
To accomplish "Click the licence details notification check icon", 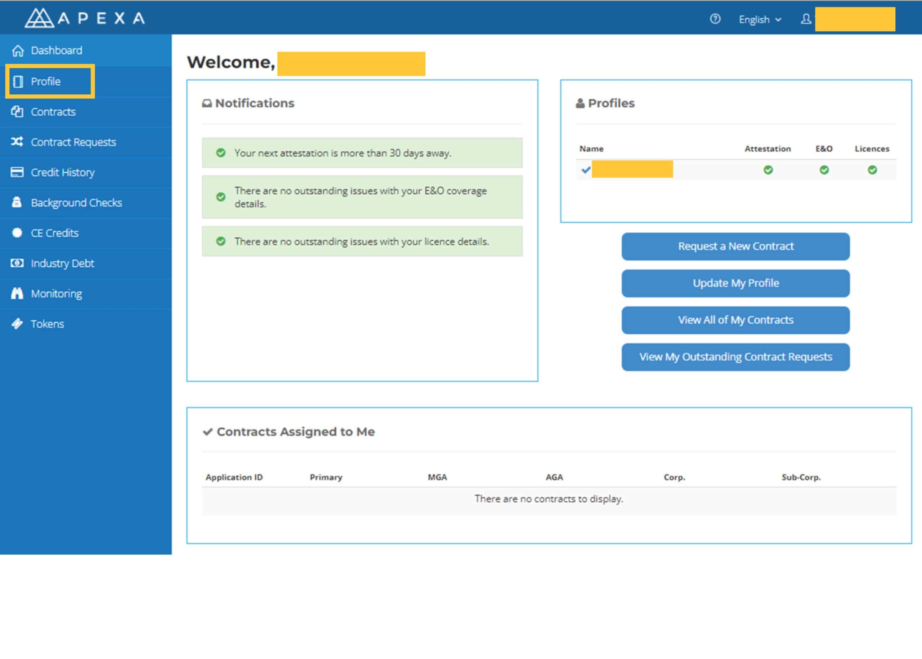I will (x=221, y=241).
